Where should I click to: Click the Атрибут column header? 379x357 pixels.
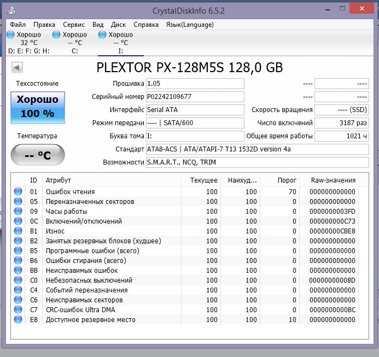[x=112, y=180]
